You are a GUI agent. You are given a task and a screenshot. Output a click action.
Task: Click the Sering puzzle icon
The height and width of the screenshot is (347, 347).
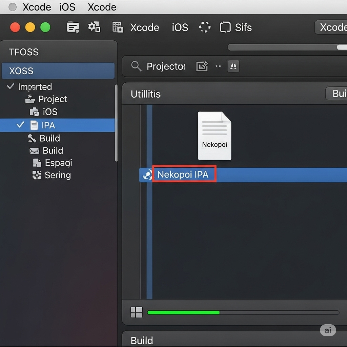pyautogui.click(x=37, y=175)
